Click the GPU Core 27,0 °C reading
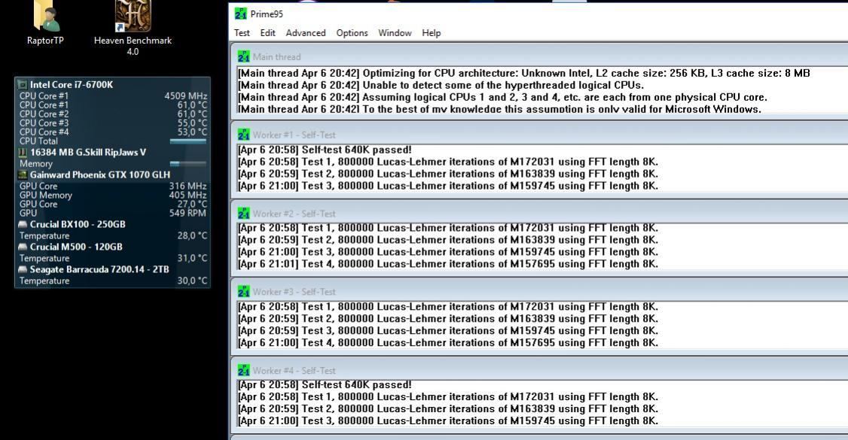This screenshot has width=848, height=440. [192, 204]
